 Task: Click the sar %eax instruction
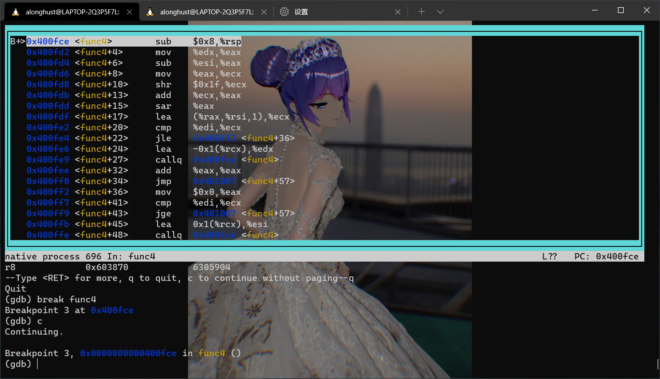point(184,106)
